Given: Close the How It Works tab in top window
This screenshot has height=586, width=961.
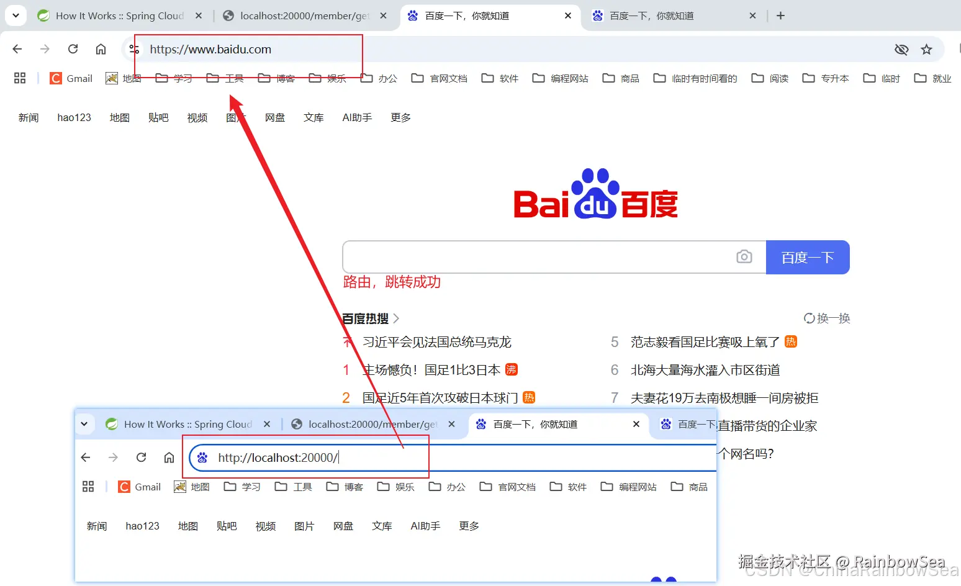Looking at the screenshot, I should (x=199, y=16).
